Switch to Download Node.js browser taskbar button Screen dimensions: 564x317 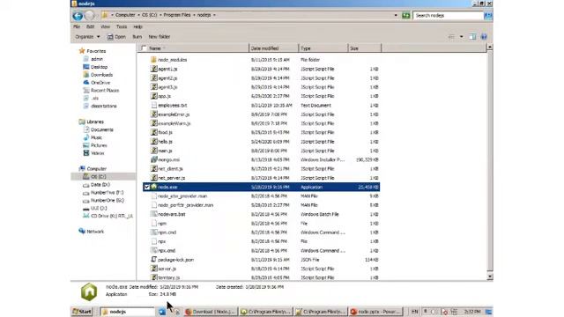coord(211,312)
